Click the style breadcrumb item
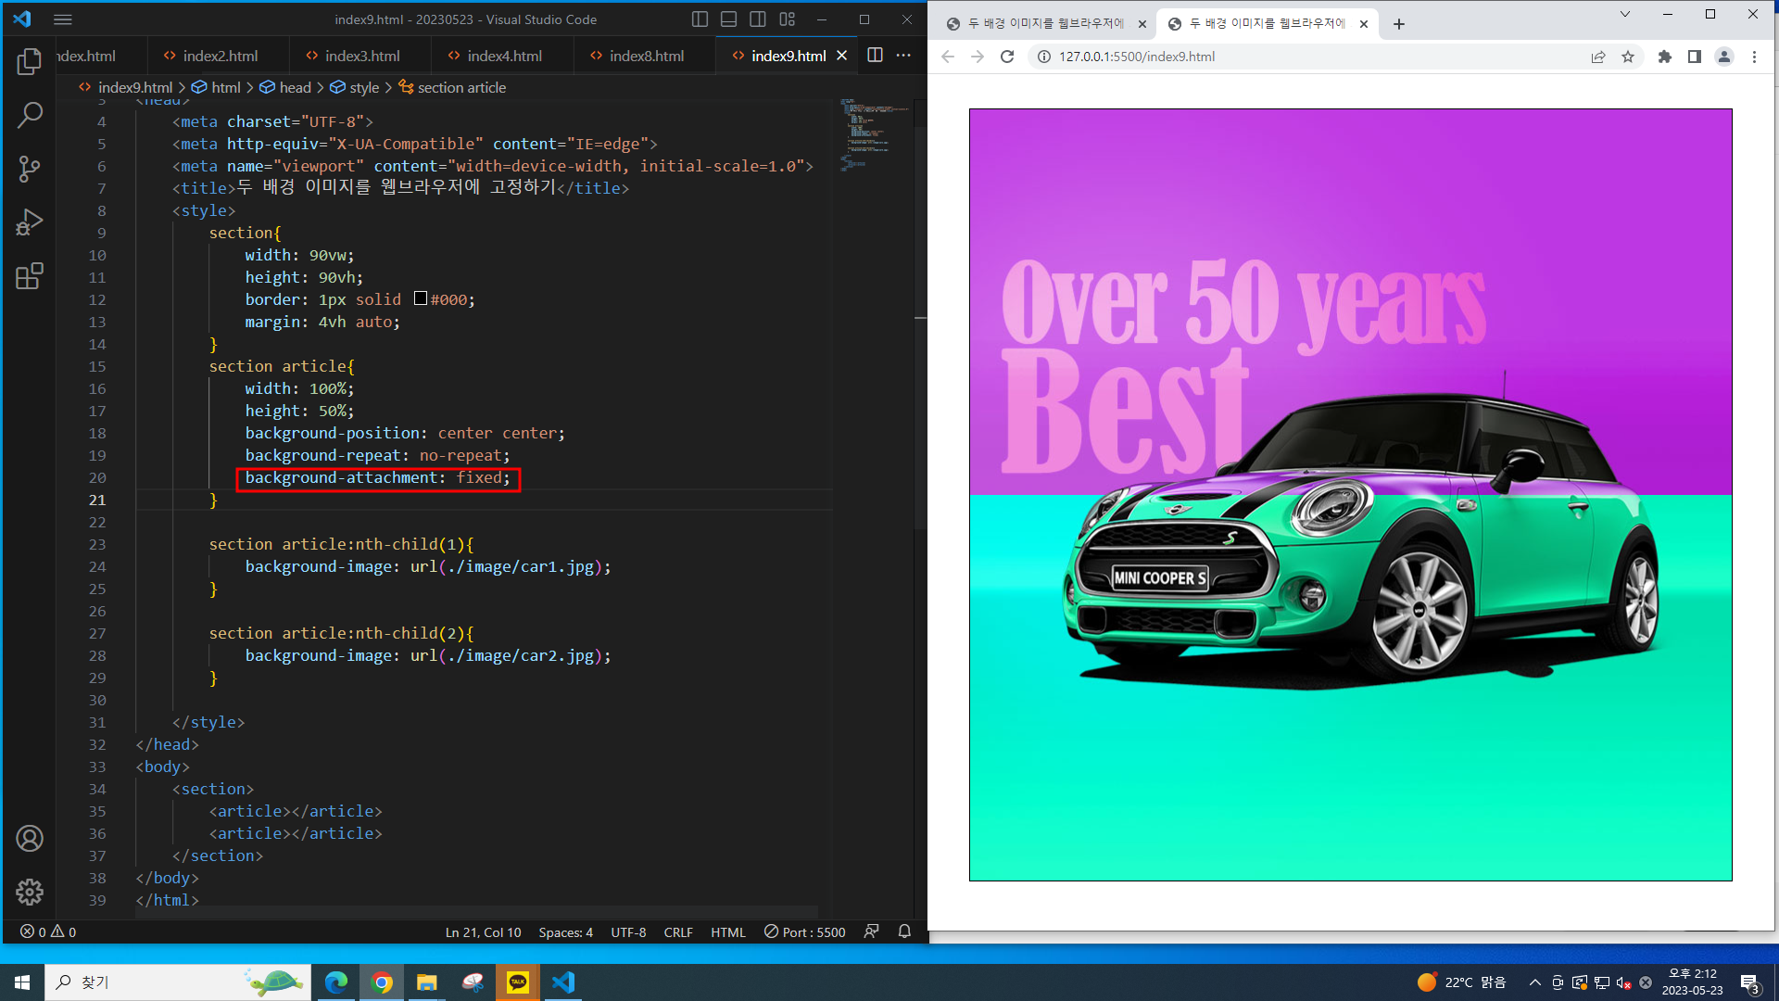1779x1001 pixels. point(355,87)
